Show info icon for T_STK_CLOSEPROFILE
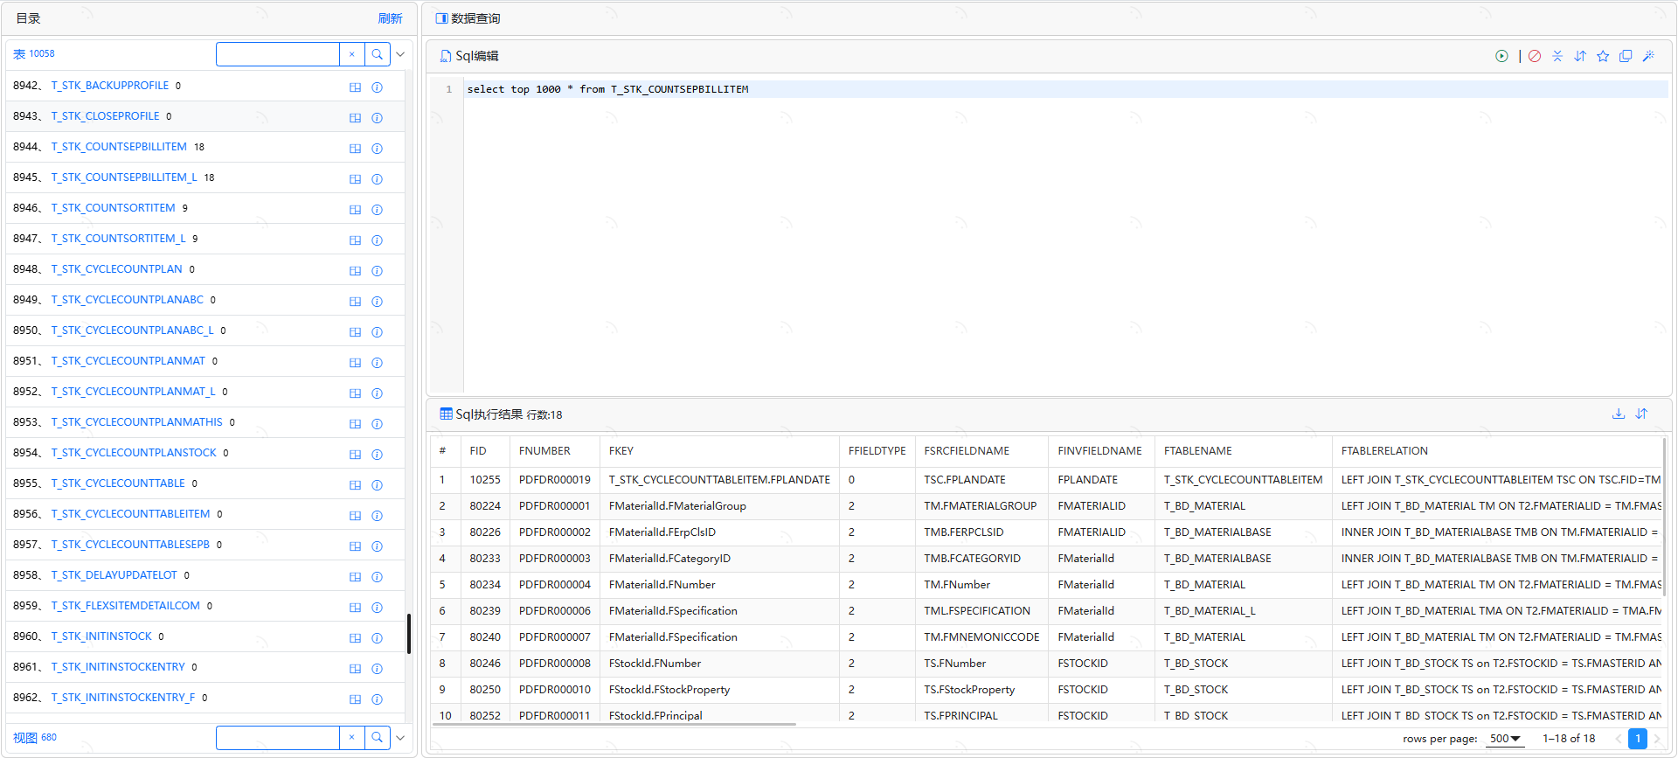Screen dimensions: 1678x758 tap(377, 117)
